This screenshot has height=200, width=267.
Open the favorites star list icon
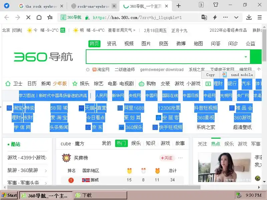click(50, 17)
